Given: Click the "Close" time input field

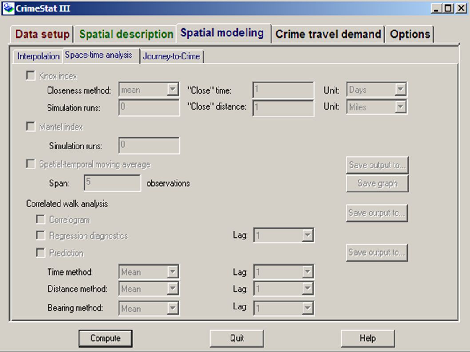Looking at the screenshot, I should [283, 90].
